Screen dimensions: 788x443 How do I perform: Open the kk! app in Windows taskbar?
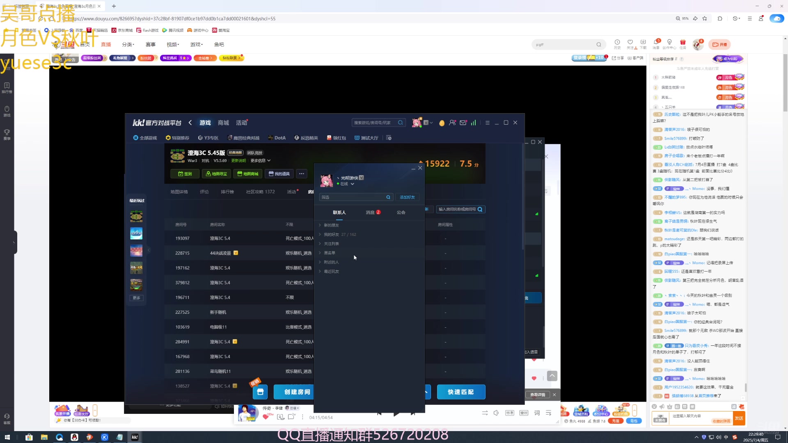135,437
